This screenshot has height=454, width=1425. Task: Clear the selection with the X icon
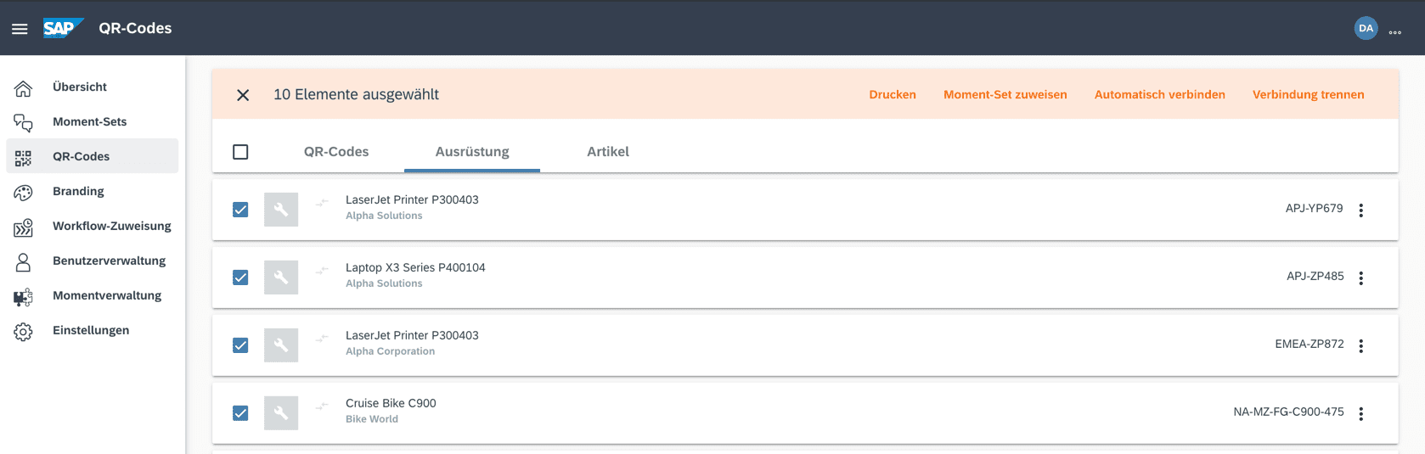[243, 95]
